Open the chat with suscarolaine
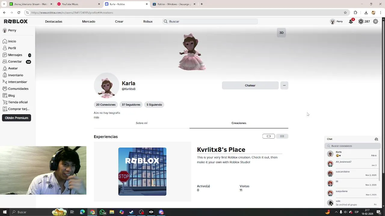This screenshot has height=216, width=385. pos(352,173)
